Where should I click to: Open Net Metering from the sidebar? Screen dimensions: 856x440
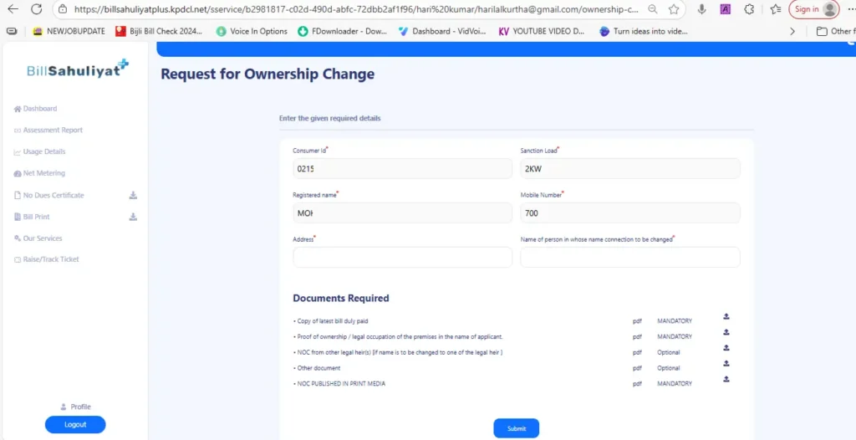pyautogui.click(x=43, y=173)
